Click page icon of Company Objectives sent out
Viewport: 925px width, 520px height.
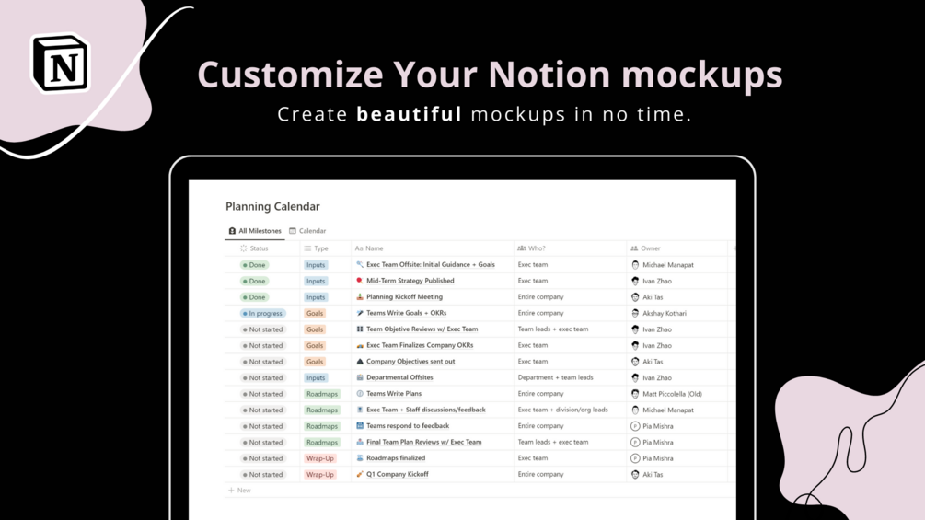tap(360, 362)
